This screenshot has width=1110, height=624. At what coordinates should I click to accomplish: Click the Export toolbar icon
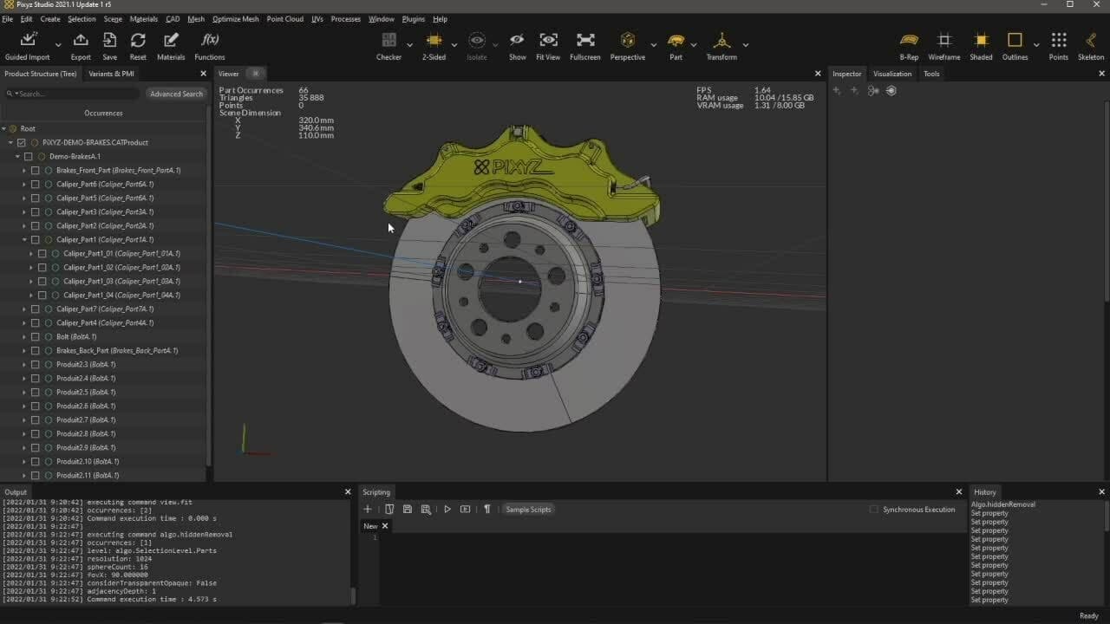point(81,40)
